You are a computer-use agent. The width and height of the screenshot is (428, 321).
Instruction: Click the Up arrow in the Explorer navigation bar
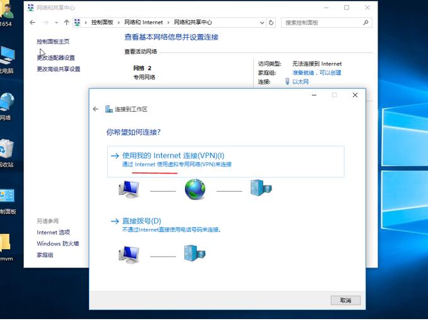[66, 23]
